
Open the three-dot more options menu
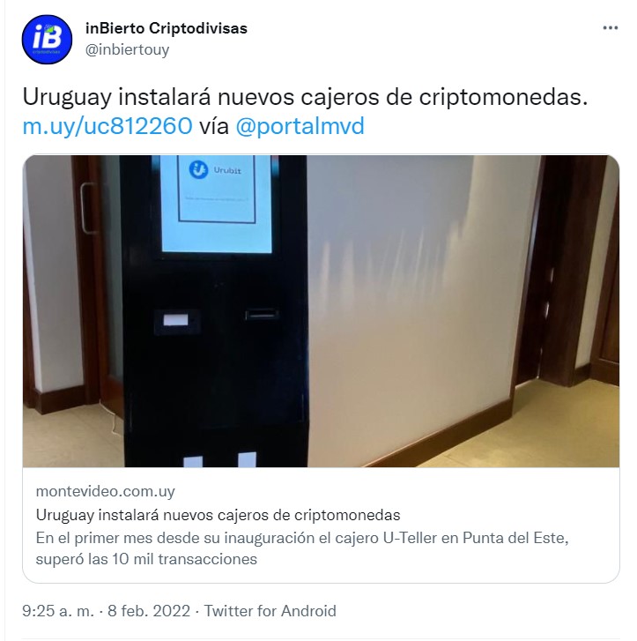(610, 28)
